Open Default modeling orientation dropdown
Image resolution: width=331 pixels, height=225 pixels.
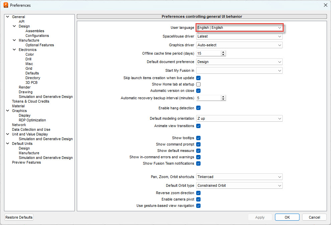[x=239, y=118]
